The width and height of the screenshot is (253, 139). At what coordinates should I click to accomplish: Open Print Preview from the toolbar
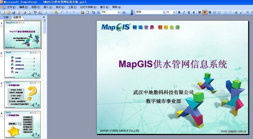tap(29, 12)
